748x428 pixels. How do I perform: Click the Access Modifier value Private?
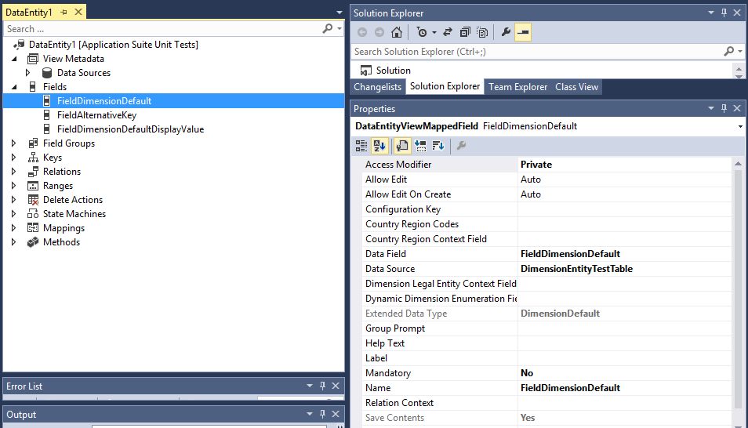[536, 165]
